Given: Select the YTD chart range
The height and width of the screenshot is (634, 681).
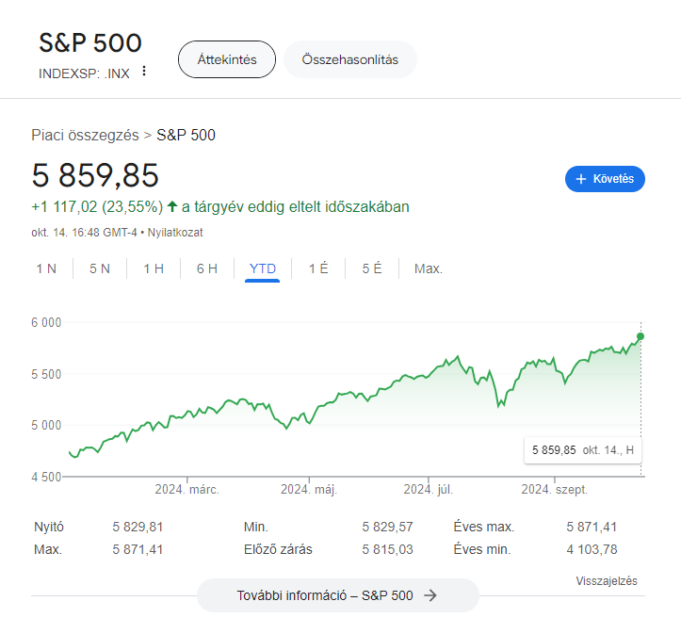Looking at the screenshot, I should click(263, 268).
